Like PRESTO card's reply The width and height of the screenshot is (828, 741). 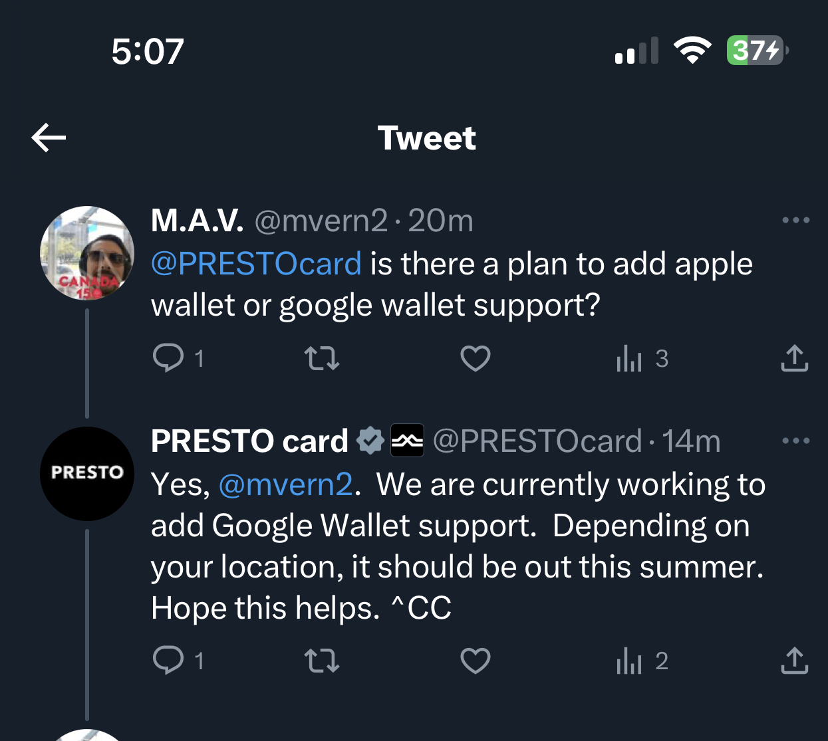(x=475, y=661)
